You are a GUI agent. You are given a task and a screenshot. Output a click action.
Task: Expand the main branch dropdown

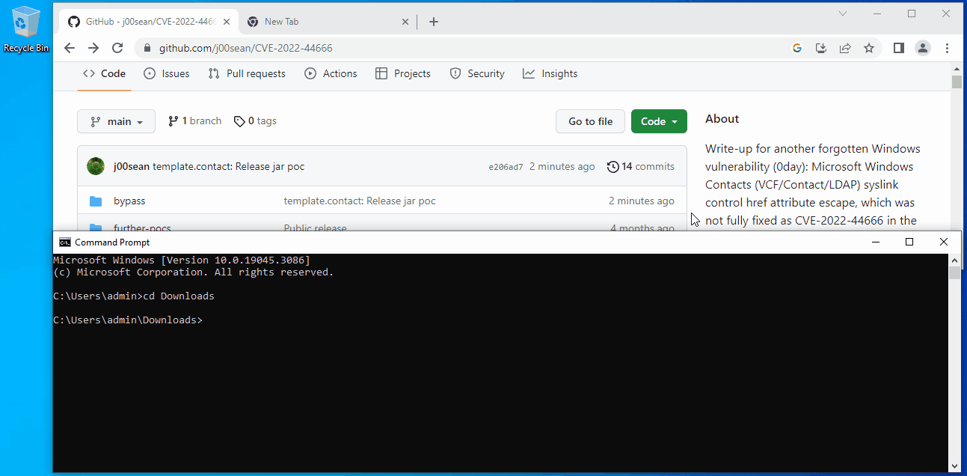coord(116,121)
